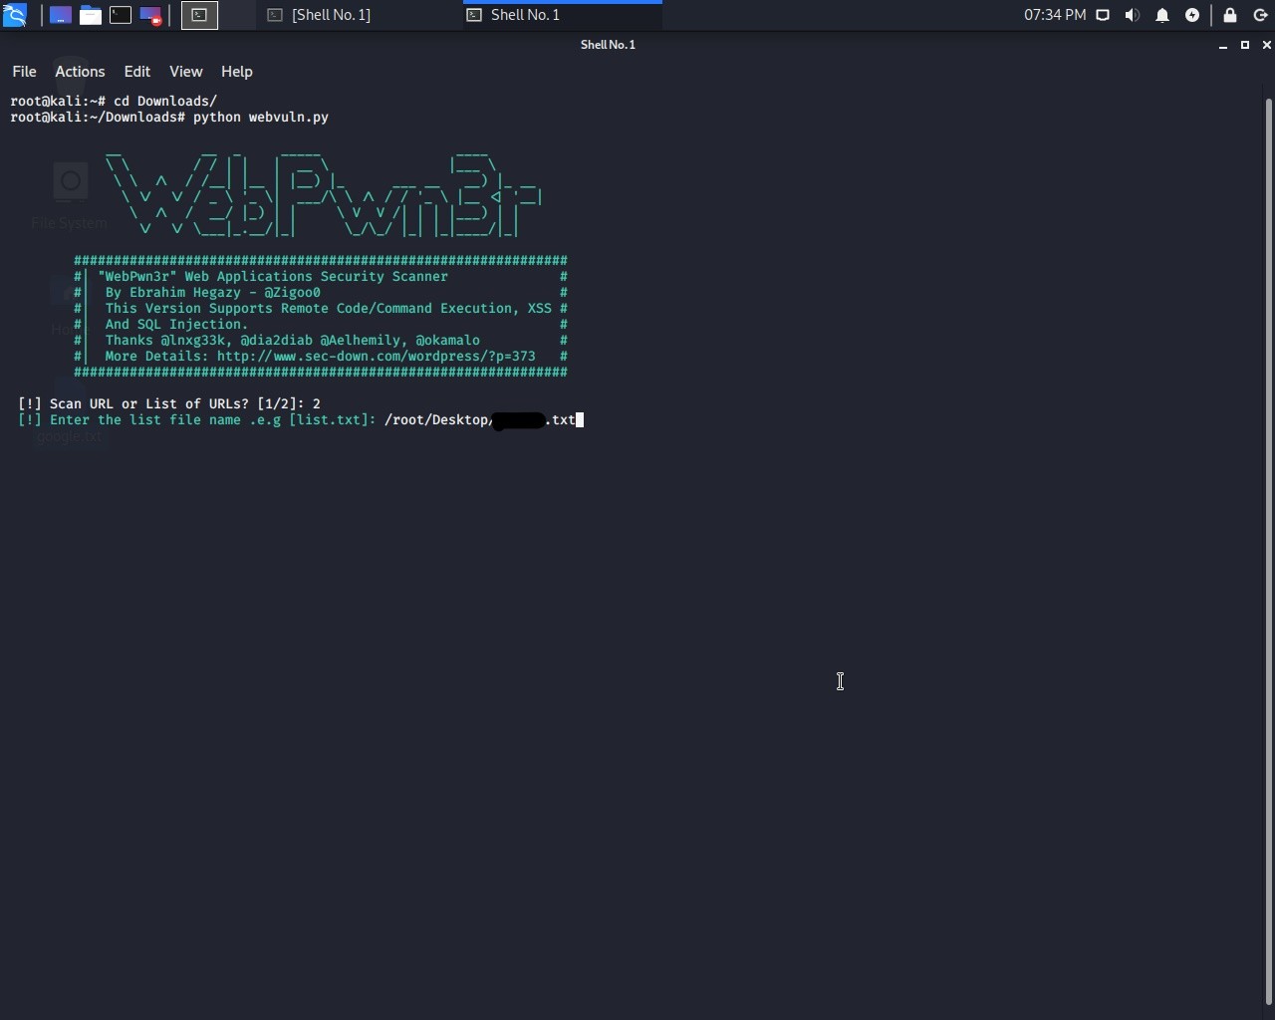This screenshot has height=1020, width=1275.
Task: Click the 'And SQL Injection.' banner line
Action: (x=177, y=324)
